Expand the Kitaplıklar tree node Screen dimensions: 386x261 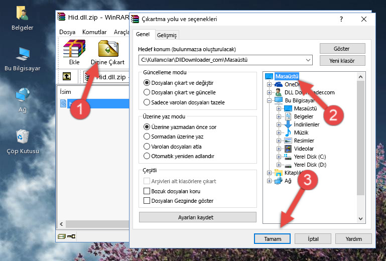(270, 173)
